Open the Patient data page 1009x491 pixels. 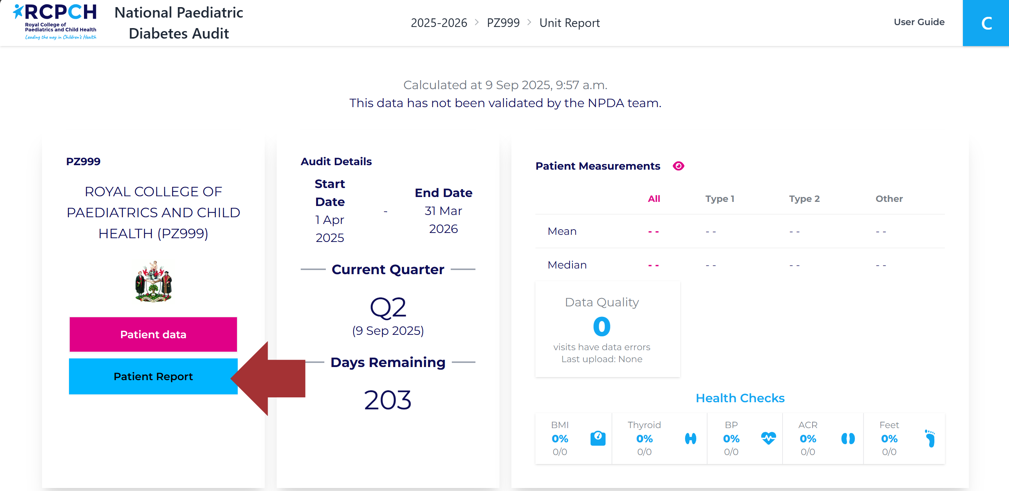(153, 334)
